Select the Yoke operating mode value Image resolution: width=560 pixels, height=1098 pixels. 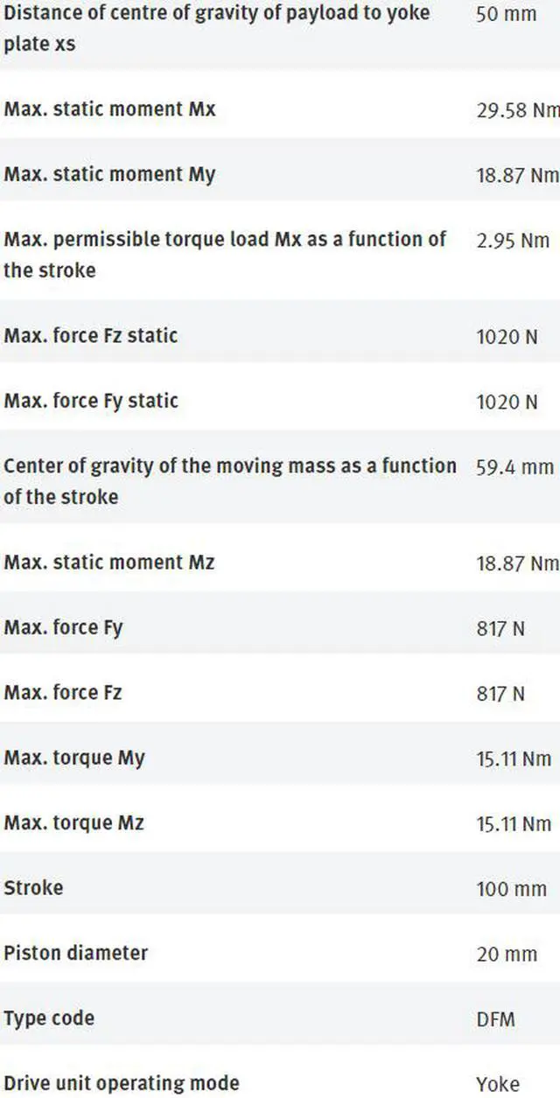498,1084
